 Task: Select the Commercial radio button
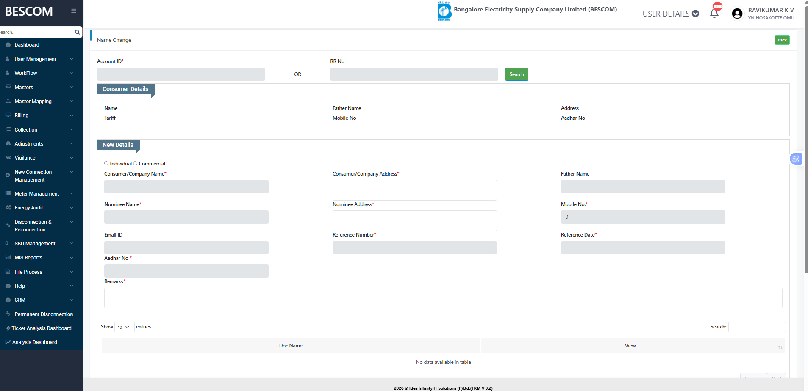coord(136,163)
